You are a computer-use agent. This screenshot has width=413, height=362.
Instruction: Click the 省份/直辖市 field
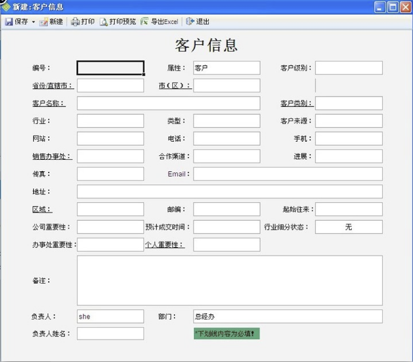[x=110, y=86]
